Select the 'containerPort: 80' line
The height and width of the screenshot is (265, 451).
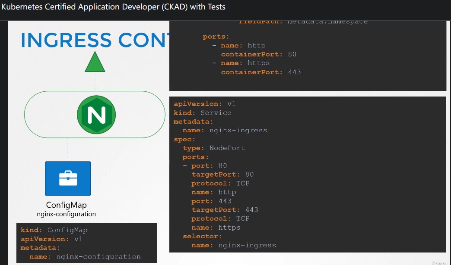click(x=259, y=54)
